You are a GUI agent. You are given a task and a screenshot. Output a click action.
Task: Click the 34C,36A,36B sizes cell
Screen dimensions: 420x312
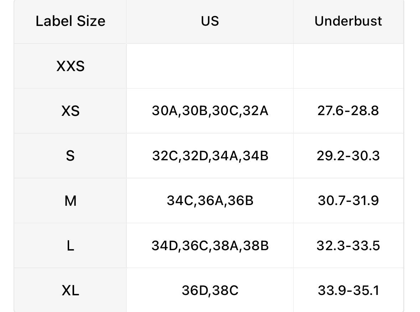[210, 201]
